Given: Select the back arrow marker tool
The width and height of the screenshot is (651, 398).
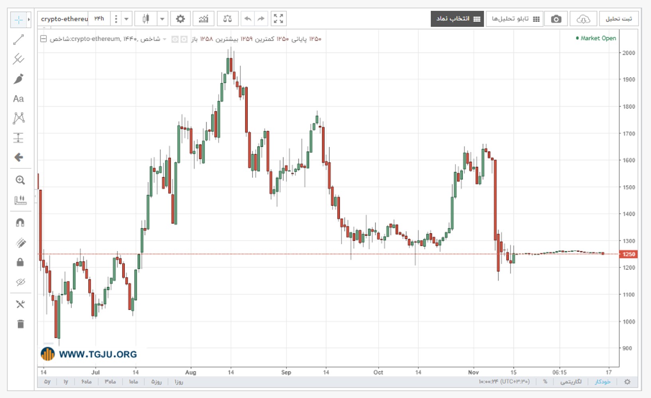Looking at the screenshot, I should tap(18, 157).
